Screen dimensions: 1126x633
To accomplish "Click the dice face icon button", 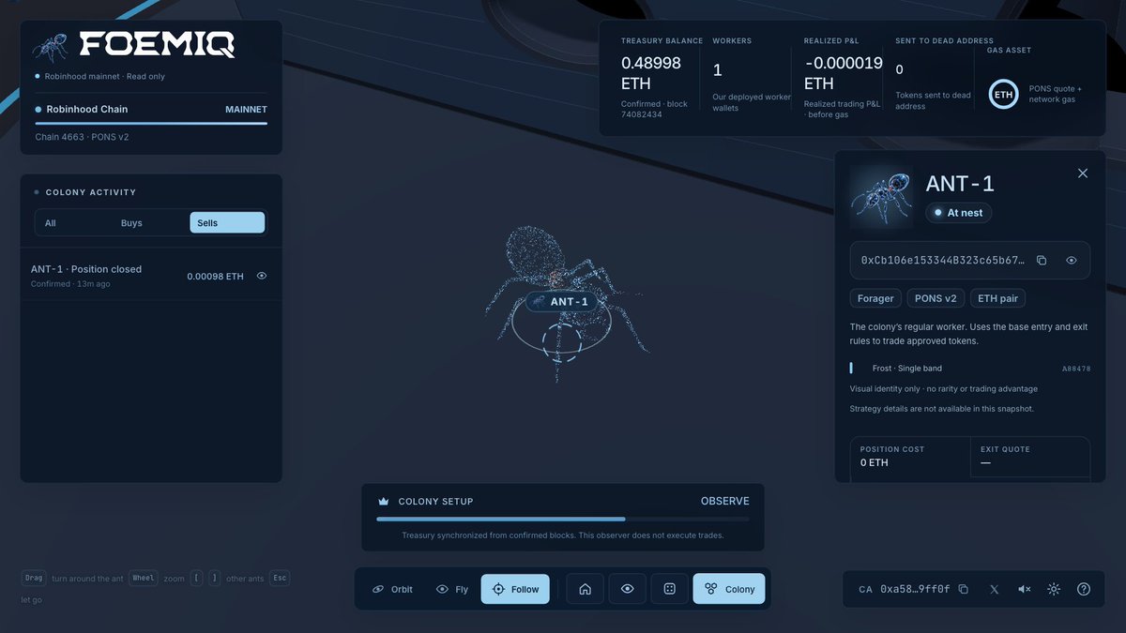I will [x=670, y=589].
